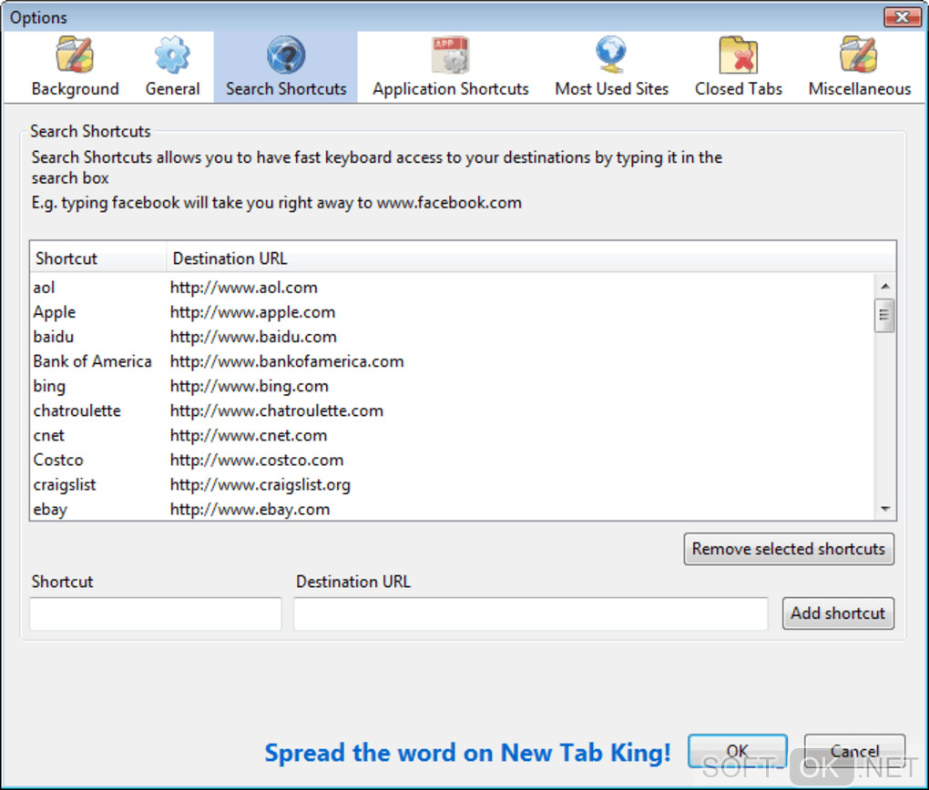Click the http://www.costco.com URL cell
The width and height of the screenshot is (929, 790).
click(x=257, y=461)
